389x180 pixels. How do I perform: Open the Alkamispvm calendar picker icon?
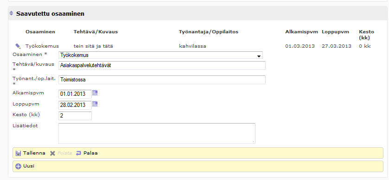click(95, 93)
